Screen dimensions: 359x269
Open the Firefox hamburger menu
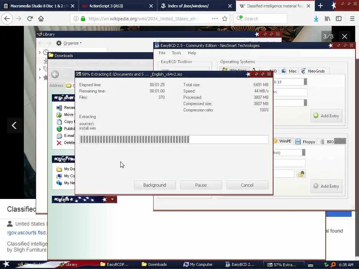(x=352, y=19)
